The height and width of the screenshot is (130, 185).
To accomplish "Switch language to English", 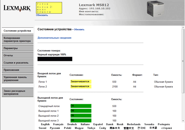I will point(45,124).
